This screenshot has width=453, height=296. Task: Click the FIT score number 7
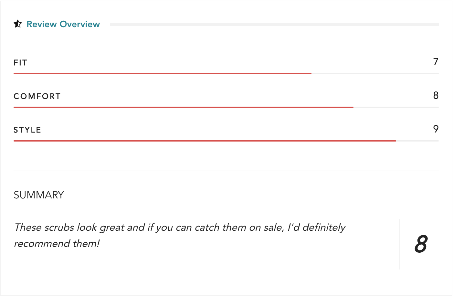pyautogui.click(x=436, y=62)
